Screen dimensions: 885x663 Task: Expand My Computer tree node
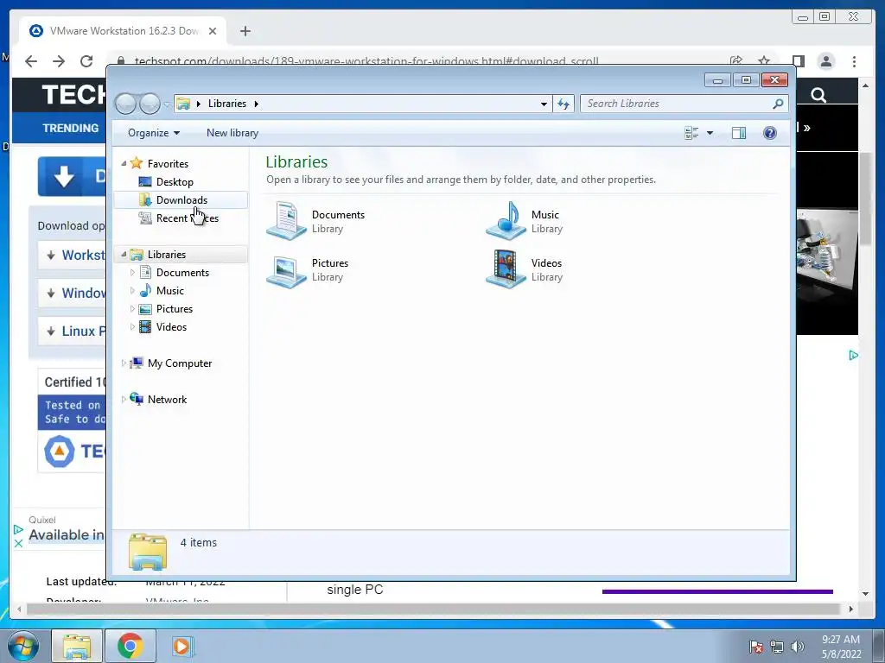click(124, 363)
